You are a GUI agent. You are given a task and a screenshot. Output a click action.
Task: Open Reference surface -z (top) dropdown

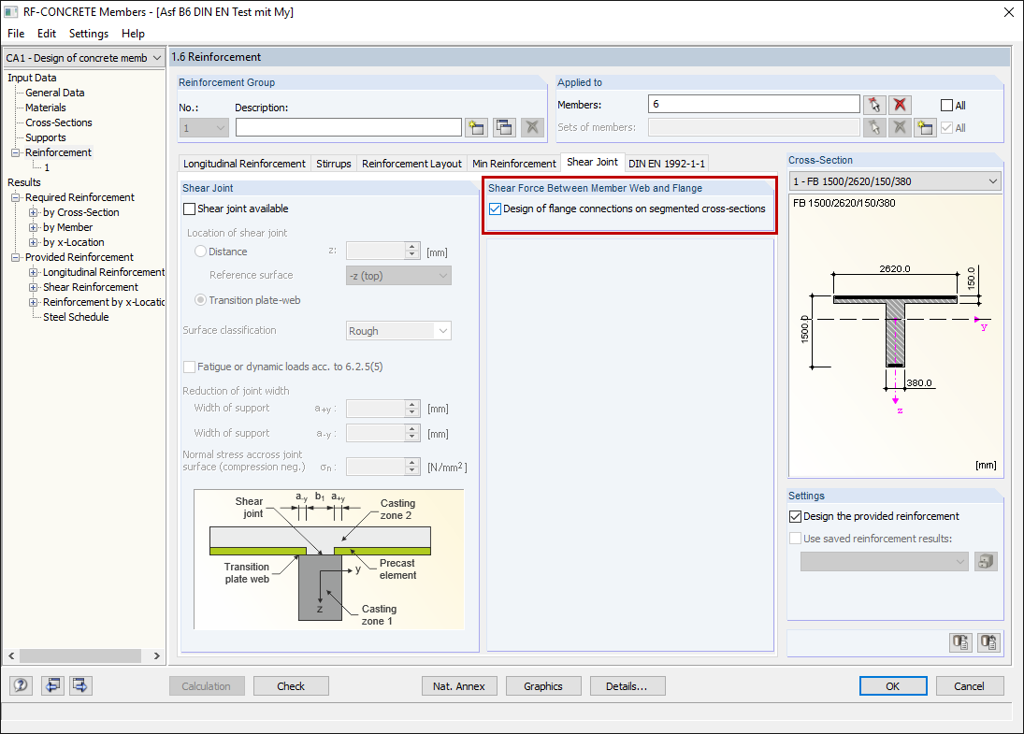click(398, 276)
